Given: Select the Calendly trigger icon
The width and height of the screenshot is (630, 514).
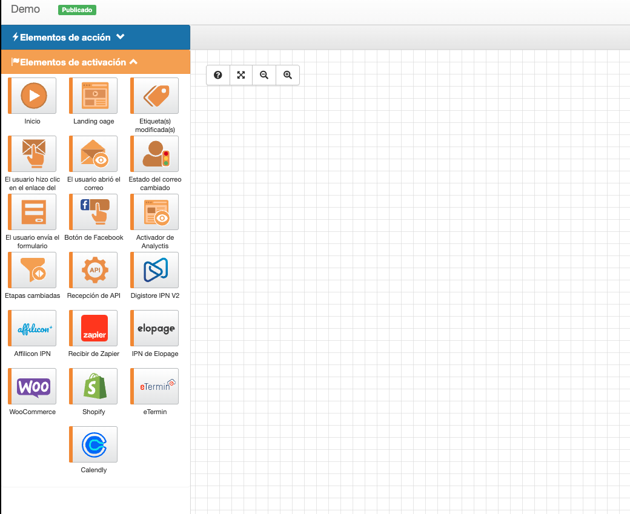Looking at the screenshot, I should pos(93,444).
